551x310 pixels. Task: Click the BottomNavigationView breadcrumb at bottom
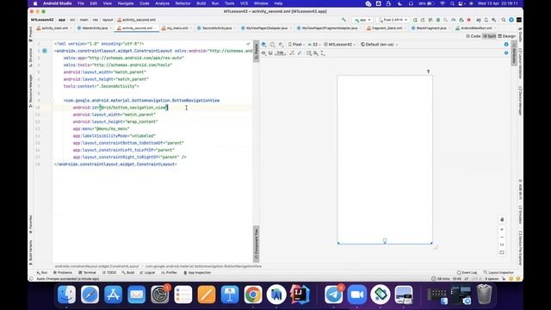203,266
